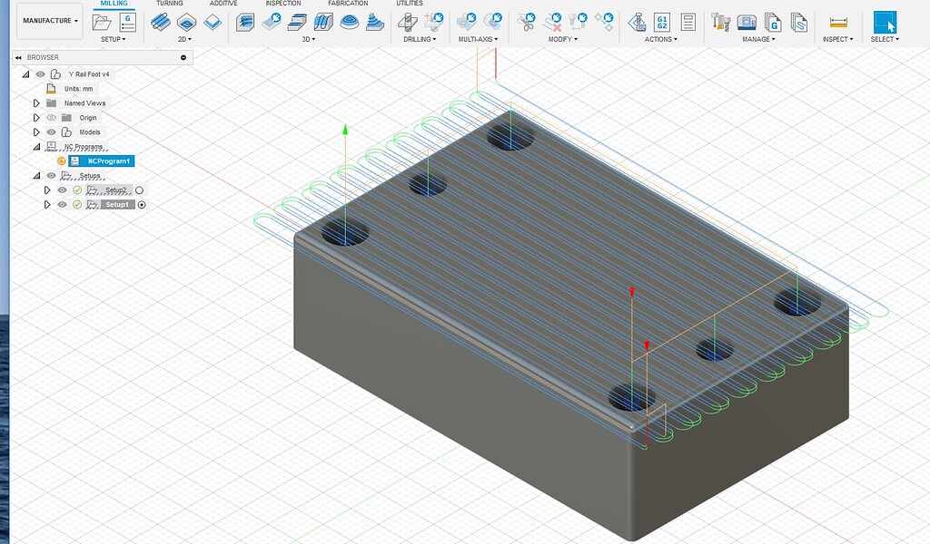
Task: Open the Tool Library icon in Manage group
Action: [719, 23]
